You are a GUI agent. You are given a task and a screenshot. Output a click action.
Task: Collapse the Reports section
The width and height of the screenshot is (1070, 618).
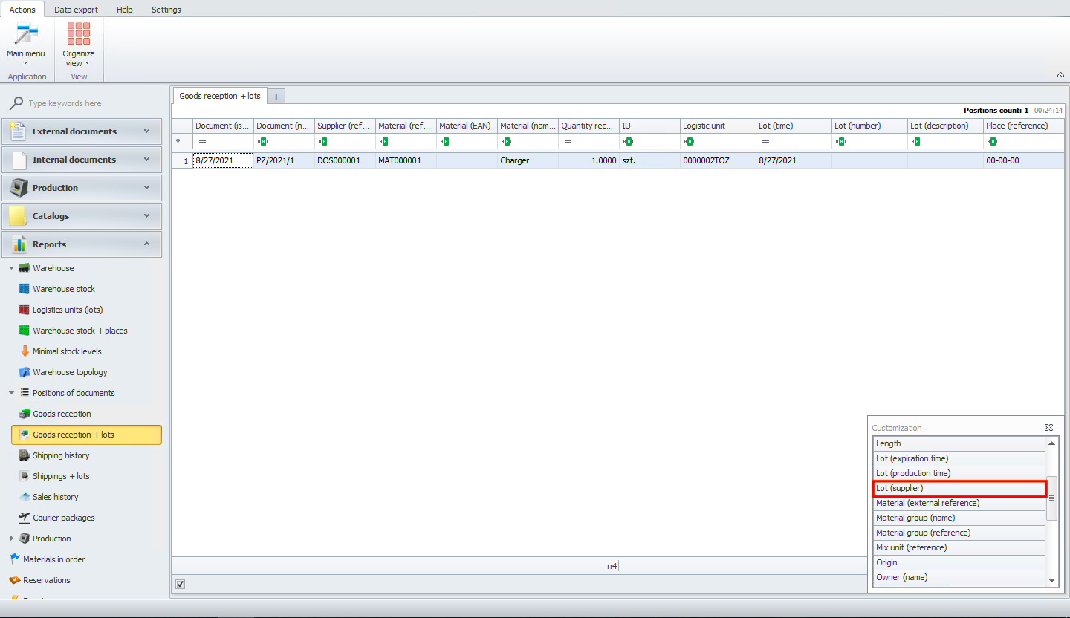pos(82,244)
